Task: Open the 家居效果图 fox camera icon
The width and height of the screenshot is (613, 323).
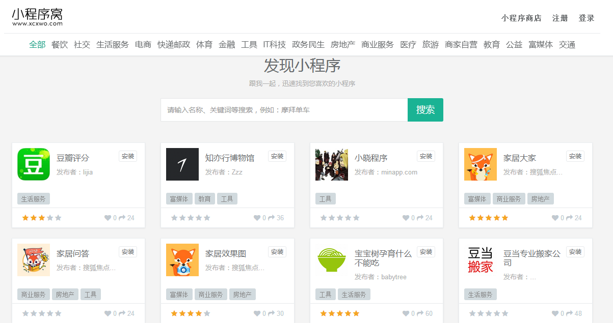Action: pyautogui.click(x=182, y=260)
